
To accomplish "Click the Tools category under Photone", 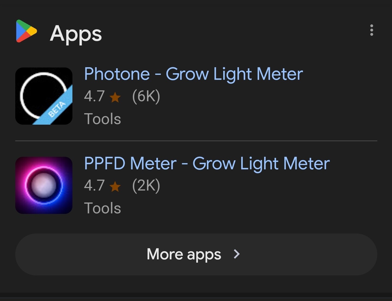I will [103, 119].
